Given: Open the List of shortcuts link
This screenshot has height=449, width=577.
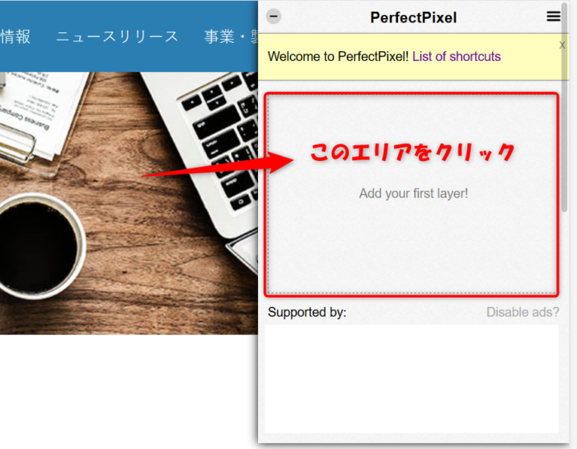Looking at the screenshot, I should [456, 57].
